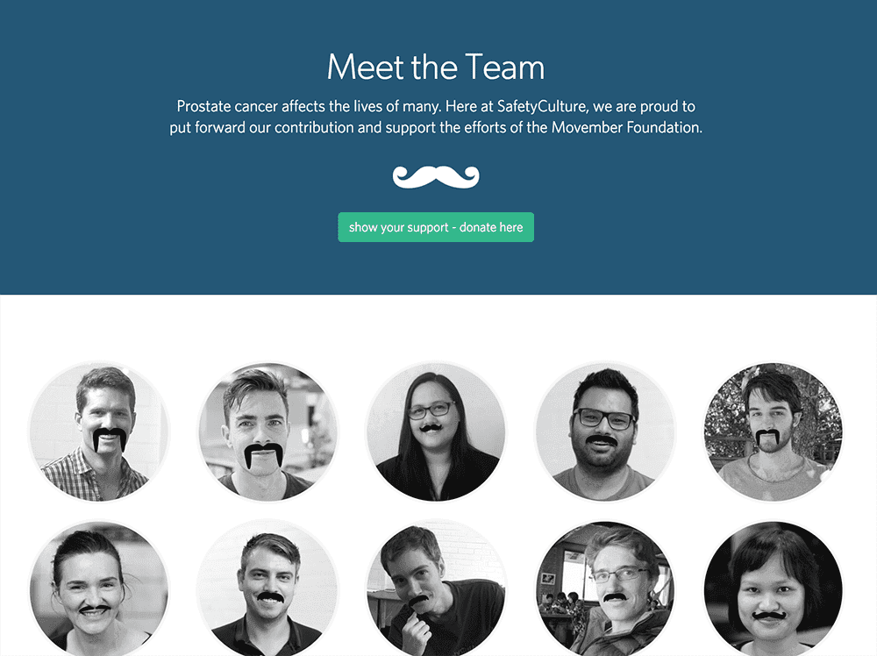Click the 'Meet the Team' heading

[436, 68]
